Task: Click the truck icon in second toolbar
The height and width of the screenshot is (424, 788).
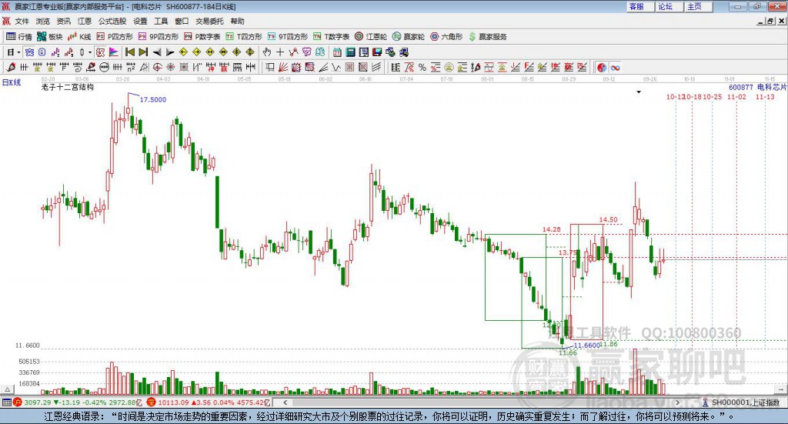Action: (x=403, y=52)
